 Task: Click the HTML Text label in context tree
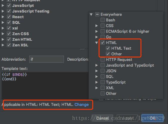[x=121, y=48]
